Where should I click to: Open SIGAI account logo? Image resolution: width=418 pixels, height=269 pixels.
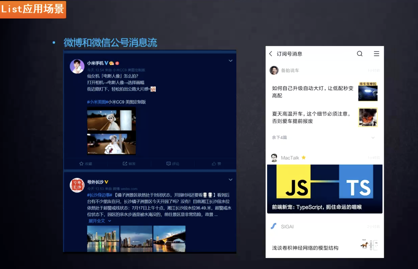274,226
